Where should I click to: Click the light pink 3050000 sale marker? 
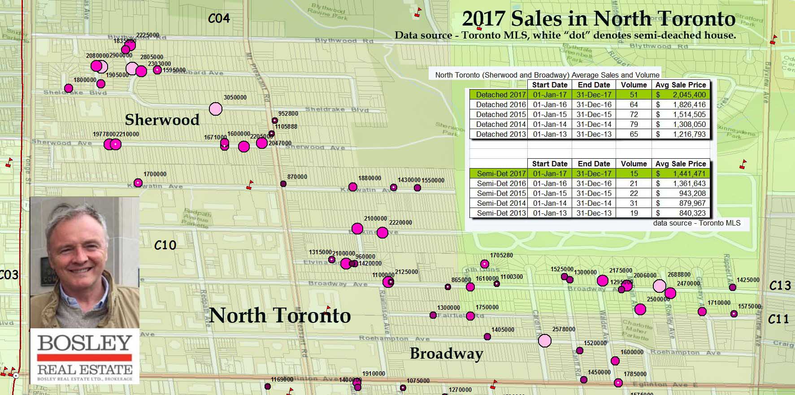[216, 109]
